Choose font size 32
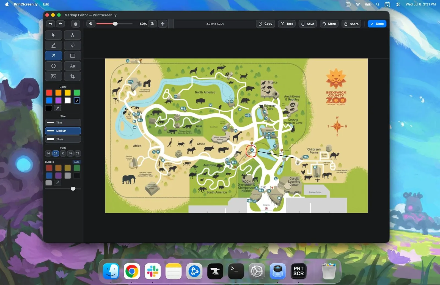Screen dimensions: 440x285 tap(63, 154)
